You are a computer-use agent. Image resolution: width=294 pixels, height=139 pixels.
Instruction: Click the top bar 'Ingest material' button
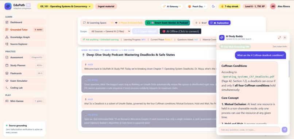(x=106, y=6)
